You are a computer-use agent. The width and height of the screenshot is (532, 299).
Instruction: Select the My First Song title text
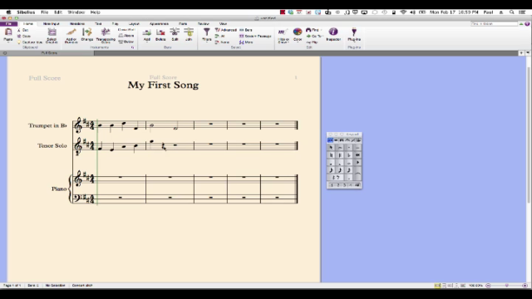(163, 85)
